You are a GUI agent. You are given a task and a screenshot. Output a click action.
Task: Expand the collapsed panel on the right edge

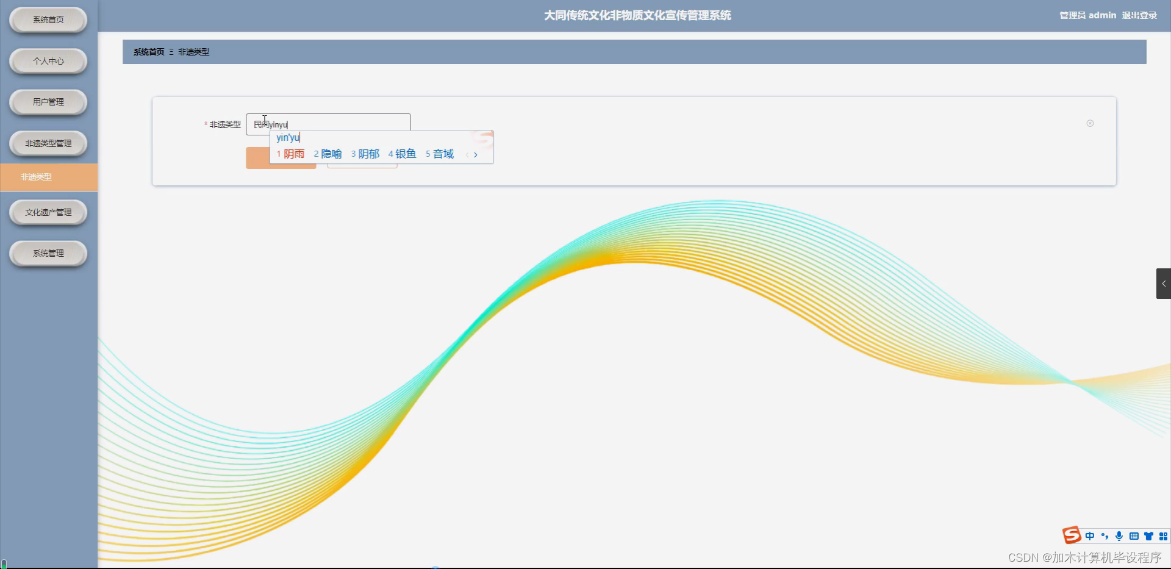(x=1164, y=283)
